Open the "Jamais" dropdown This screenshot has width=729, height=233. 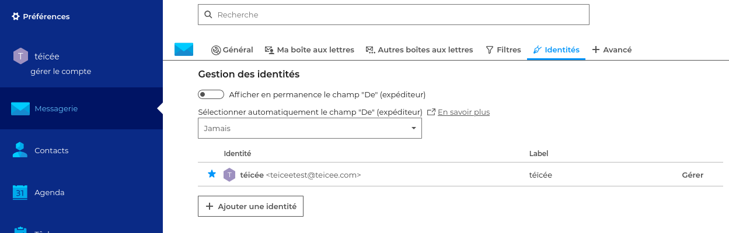point(309,128)
